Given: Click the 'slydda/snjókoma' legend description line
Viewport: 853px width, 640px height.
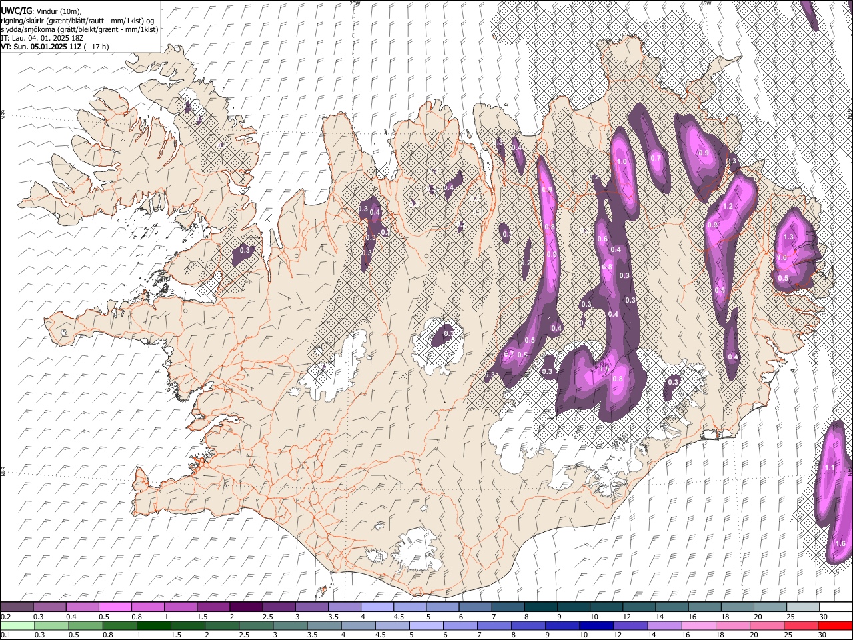Looking at the screenshot, I should (x=79, y=29).
